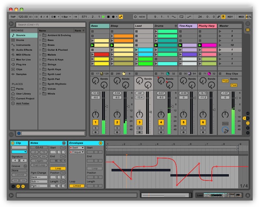Unfold Drums group track arrow
Viewport: 259px width, 207px height.
176,26
